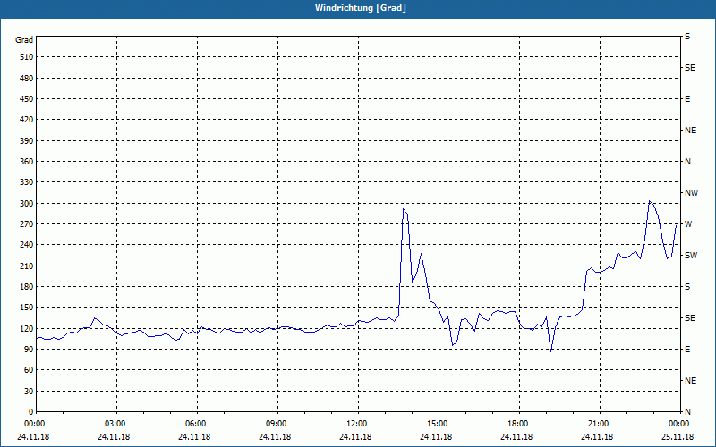
Task: Click the 180 axis value
Action: click(27, 287)
